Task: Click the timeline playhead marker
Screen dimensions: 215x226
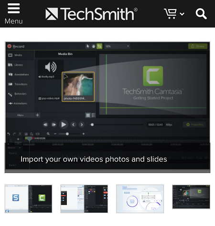Action: click(29, 139)
